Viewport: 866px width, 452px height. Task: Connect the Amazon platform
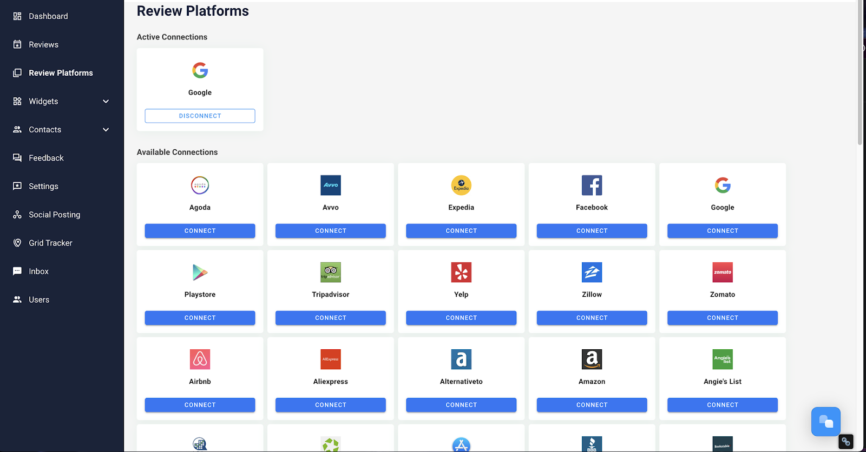pyautogui.click(x=592, y=405)
